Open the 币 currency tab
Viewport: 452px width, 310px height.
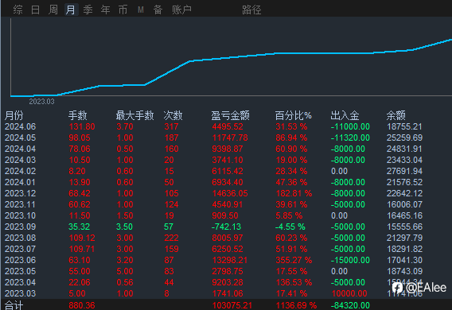tap(123, 10)
